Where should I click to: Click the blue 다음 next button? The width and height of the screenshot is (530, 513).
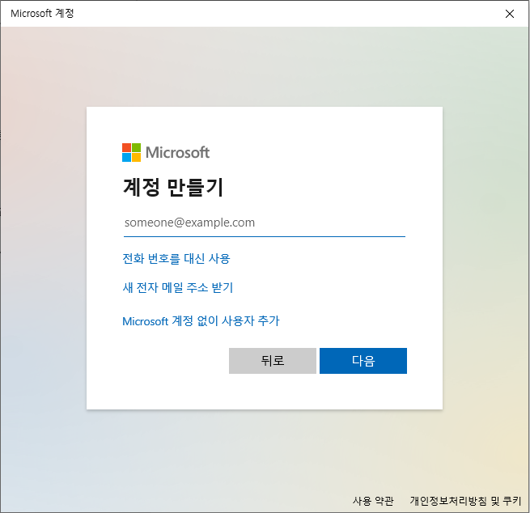pyautogui.click(x=363, y=361)
